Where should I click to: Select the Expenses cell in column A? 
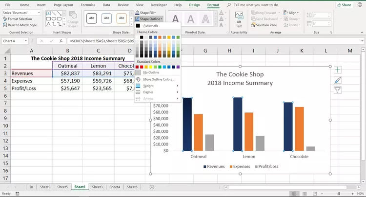pyautogui.click(x=32, y=81)
